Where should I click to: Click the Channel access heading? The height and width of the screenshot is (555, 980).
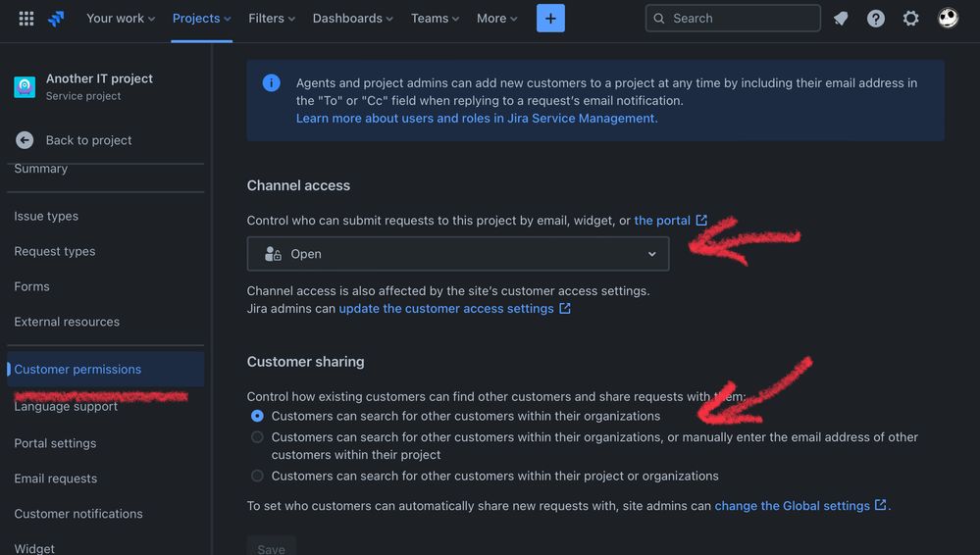(298, 185)
